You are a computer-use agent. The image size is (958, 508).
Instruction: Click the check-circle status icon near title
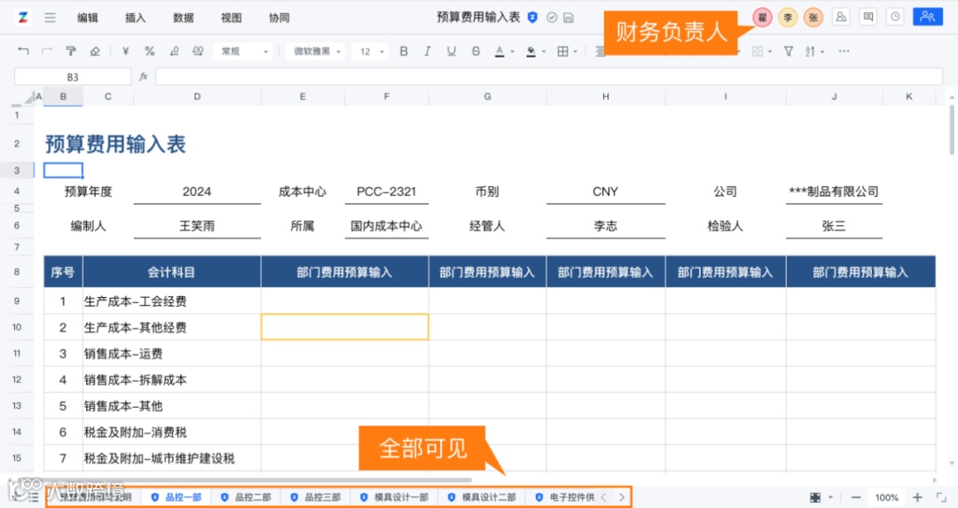tap(552, 18)
